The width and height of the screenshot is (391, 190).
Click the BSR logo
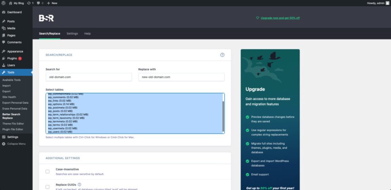(x=46, y=18)
